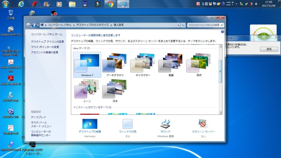Open マウス ポインターの変更 link

tap(45, 47)
